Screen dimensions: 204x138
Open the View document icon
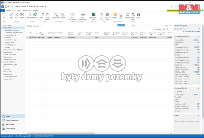tap(17, 15)
